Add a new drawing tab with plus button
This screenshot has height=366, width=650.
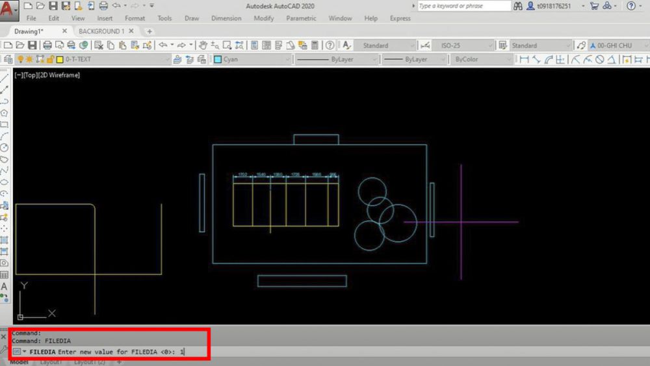coord(149,31)
